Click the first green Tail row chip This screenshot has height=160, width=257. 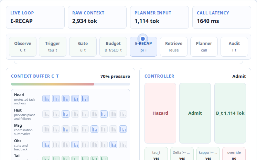(46, 158)
